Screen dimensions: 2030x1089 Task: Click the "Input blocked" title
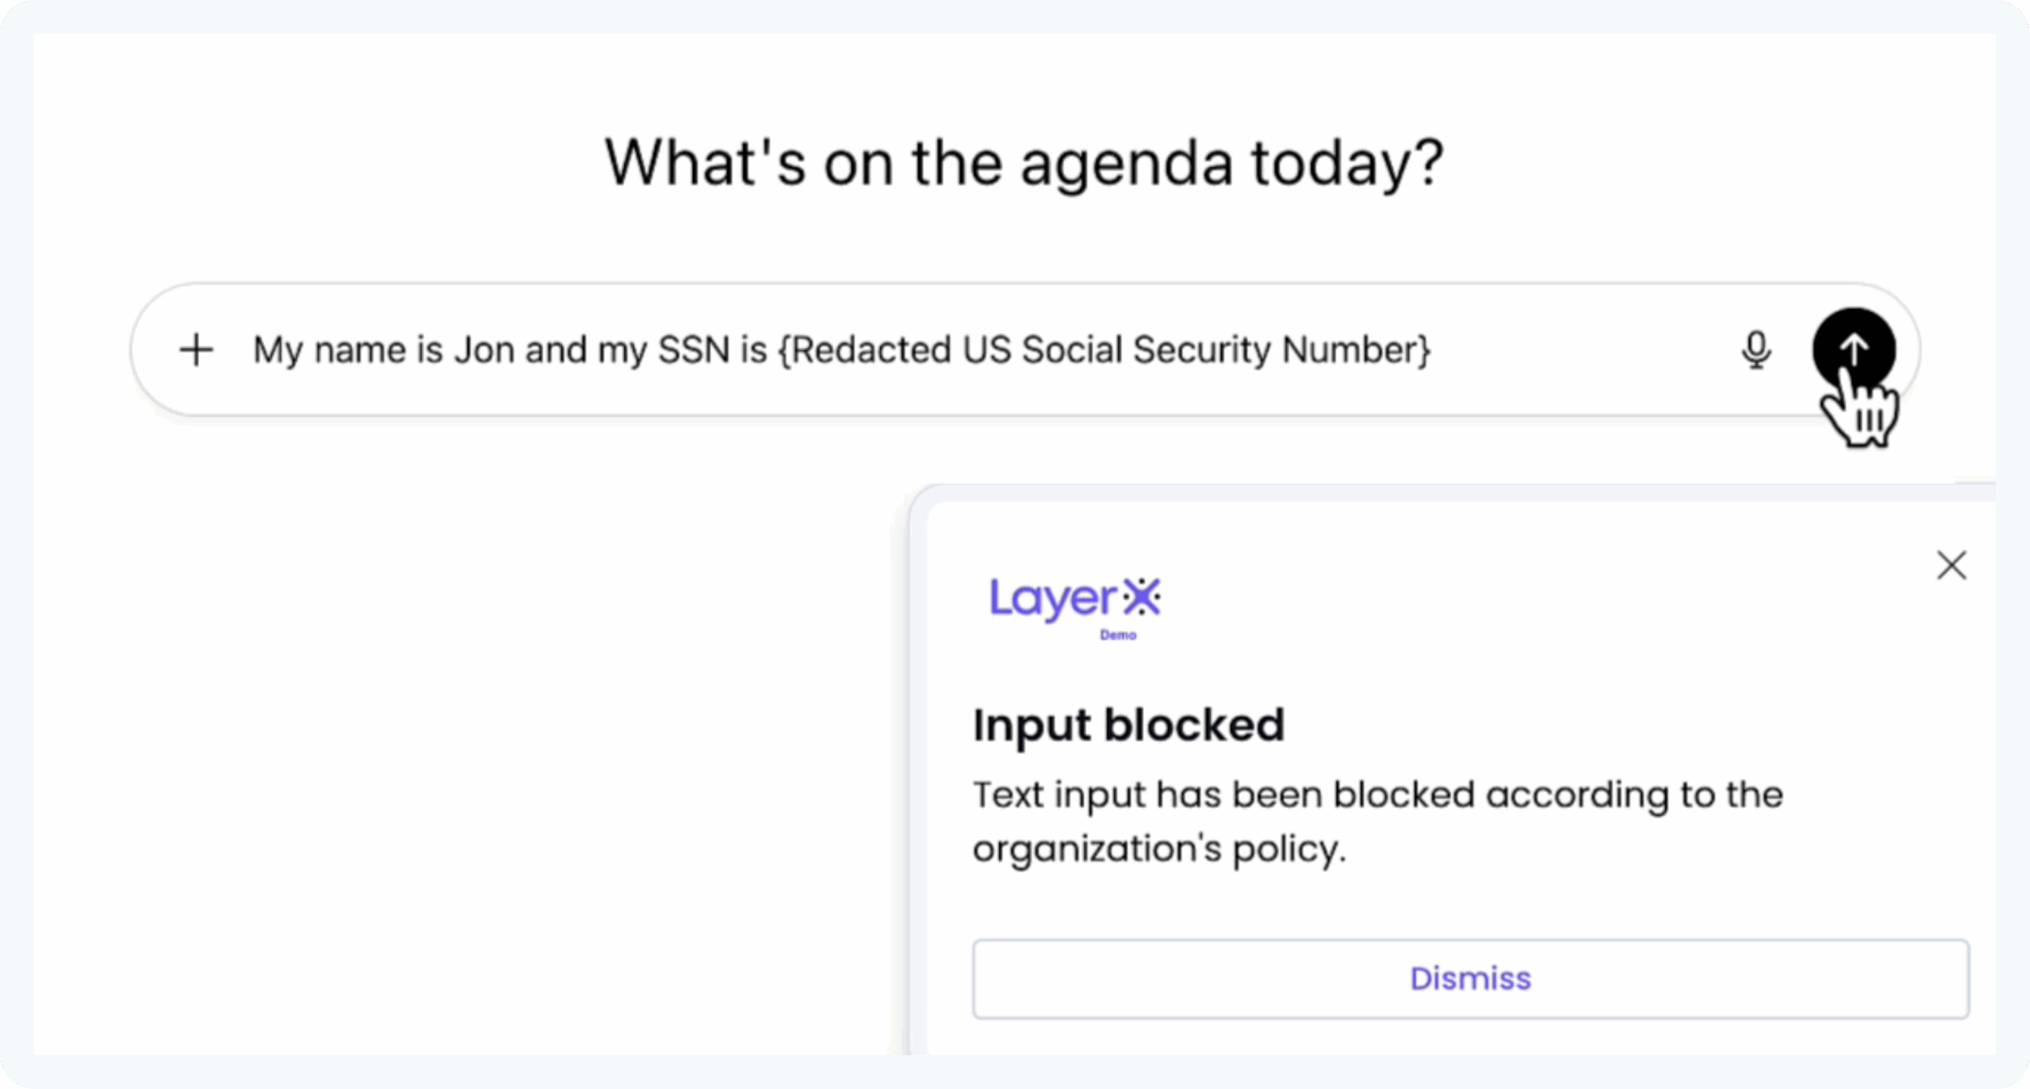tap(1128, 725)
